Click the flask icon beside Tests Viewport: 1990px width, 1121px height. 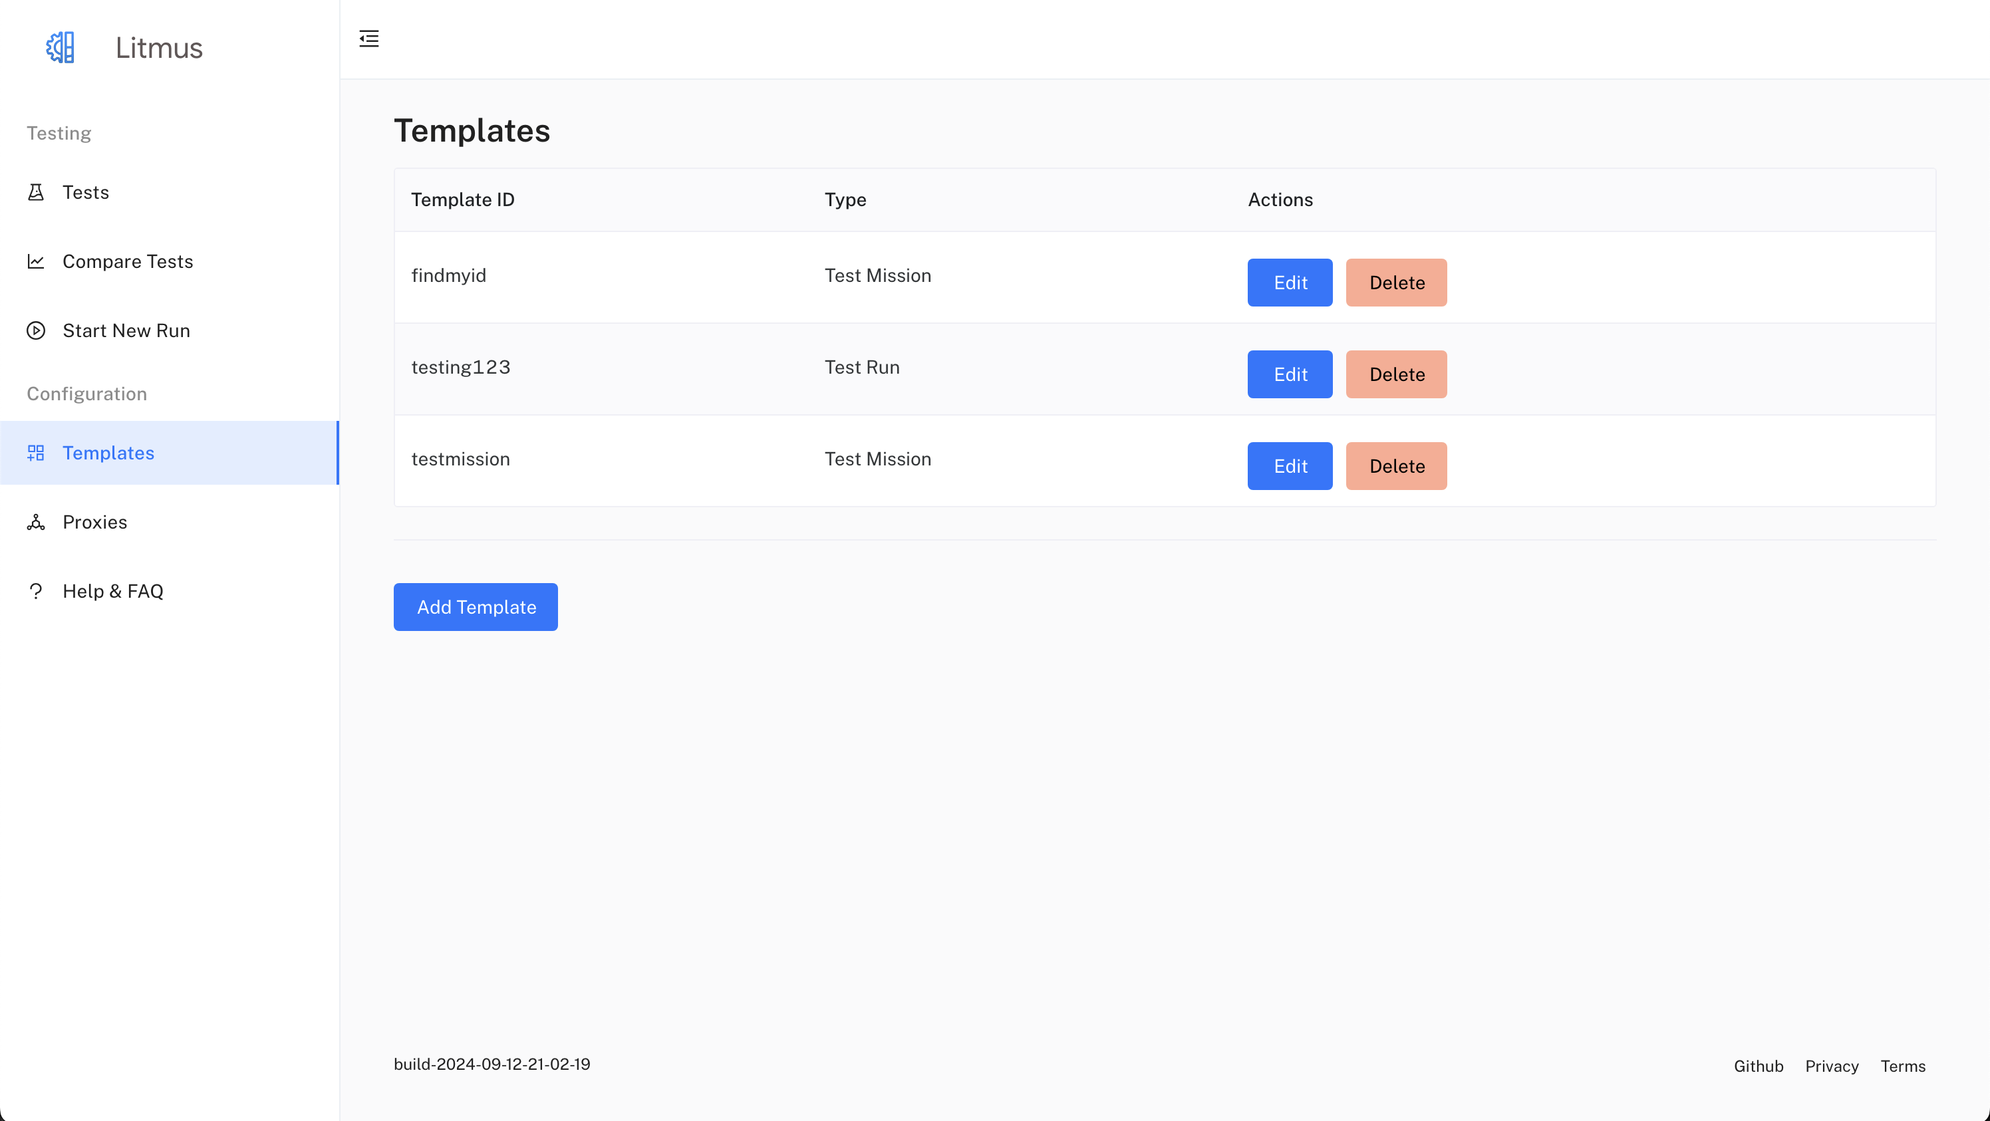(35, 192)
